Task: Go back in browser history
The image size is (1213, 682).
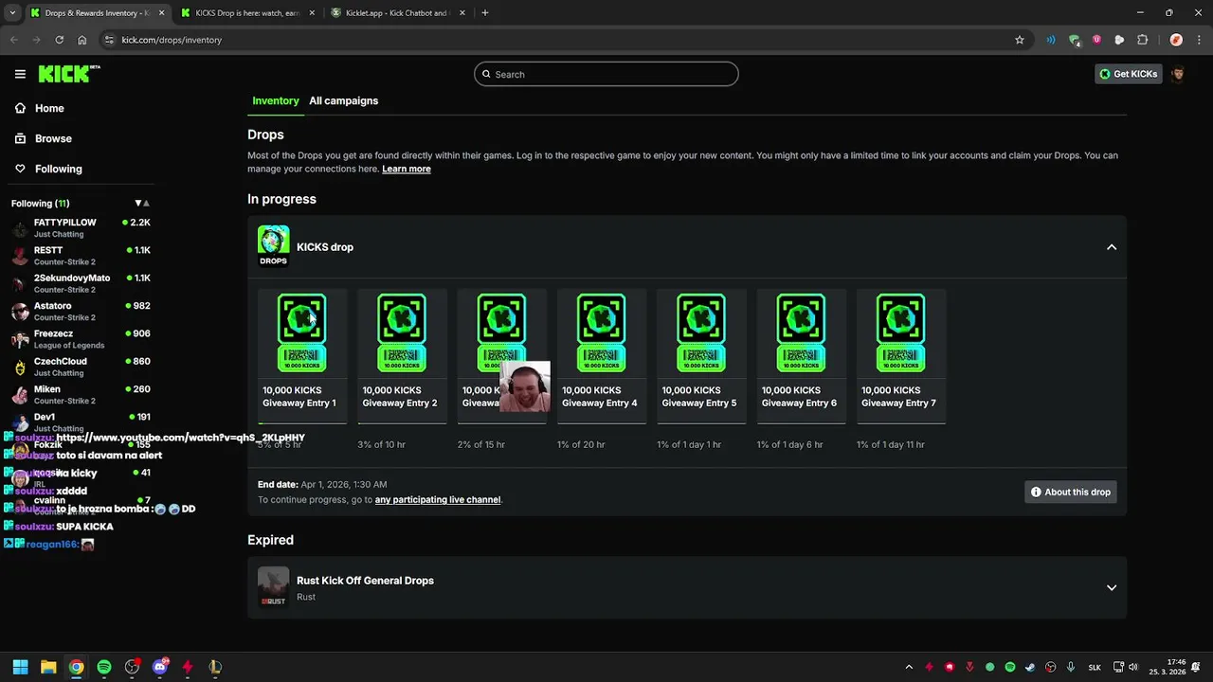Action: (14, 40)
